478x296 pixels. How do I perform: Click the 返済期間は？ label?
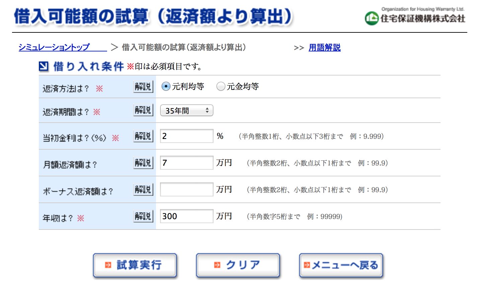pos(66,112)
